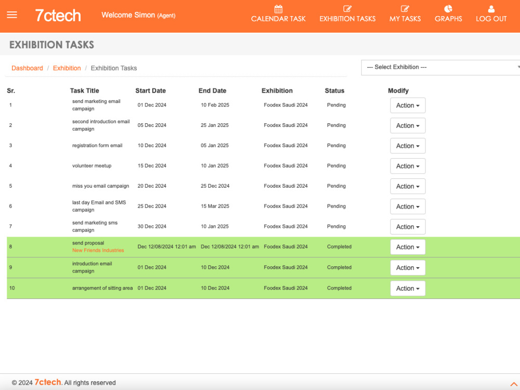Click the Exhibition breadcrumb link

point(67,68)
